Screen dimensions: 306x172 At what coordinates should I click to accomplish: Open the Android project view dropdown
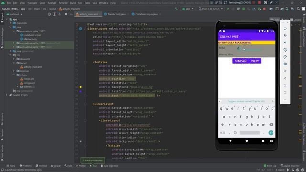point(14,14)
